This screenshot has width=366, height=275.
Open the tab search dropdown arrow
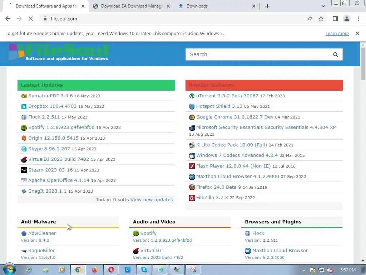pyautogui.click(x=323, y=6)
